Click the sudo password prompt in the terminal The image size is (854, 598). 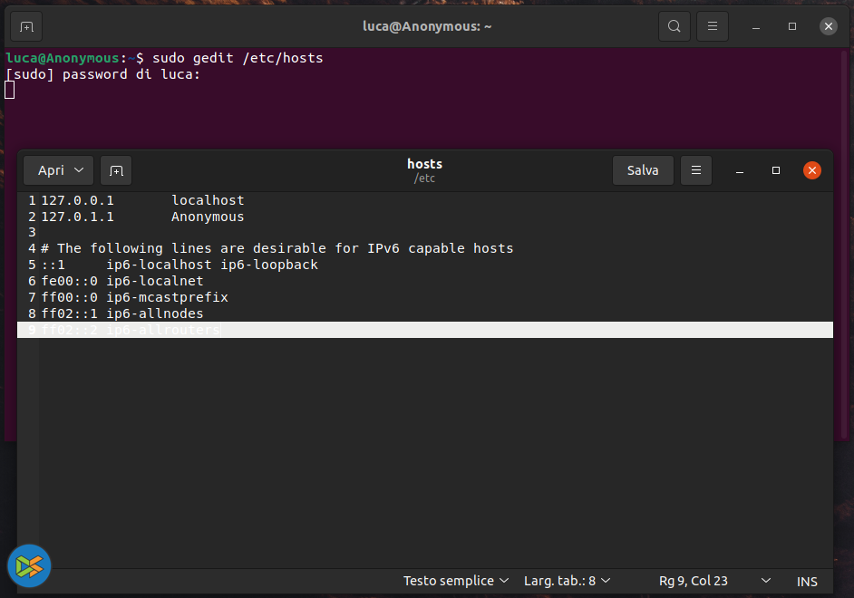point(103,74)
